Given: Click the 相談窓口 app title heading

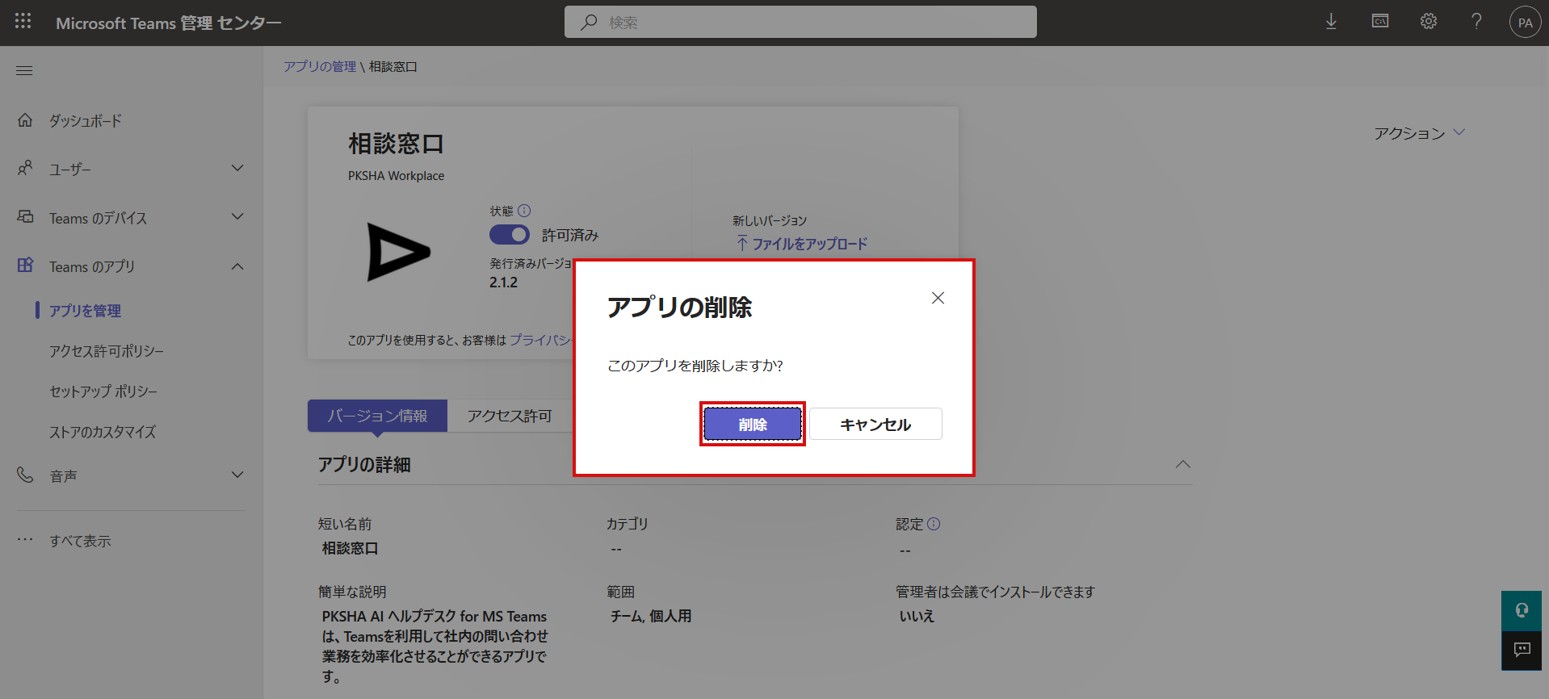Looking at the screenshot, I should coord(396,144).
